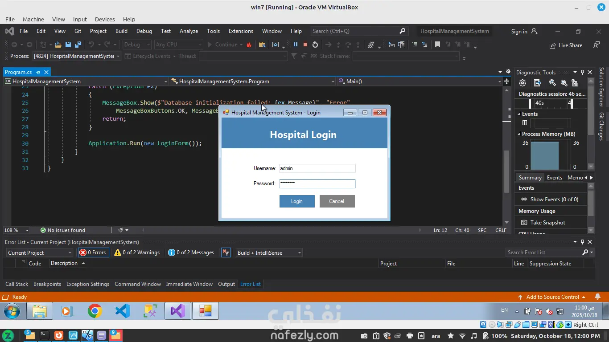Stop debugging with the red square icon
Viewport: 609px width, 342px height.
point(305,45)
